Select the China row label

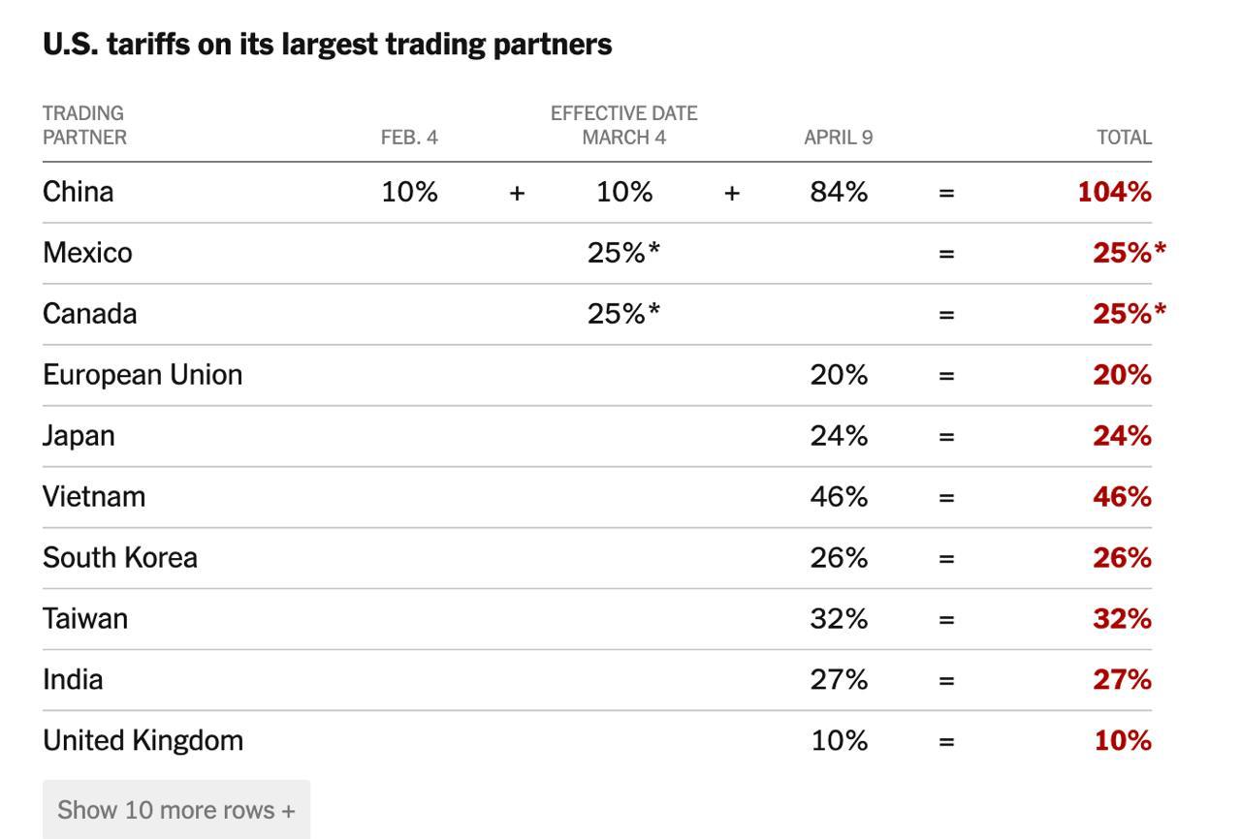coord(78,192)
